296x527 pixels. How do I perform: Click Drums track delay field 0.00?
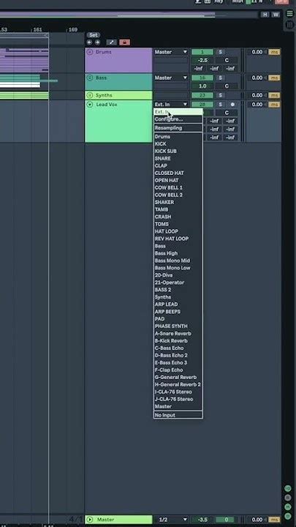click(257, 52)
